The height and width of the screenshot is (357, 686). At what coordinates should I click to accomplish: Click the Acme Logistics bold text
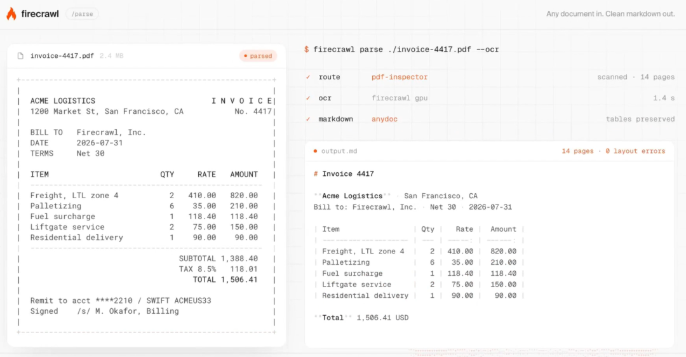352,196
